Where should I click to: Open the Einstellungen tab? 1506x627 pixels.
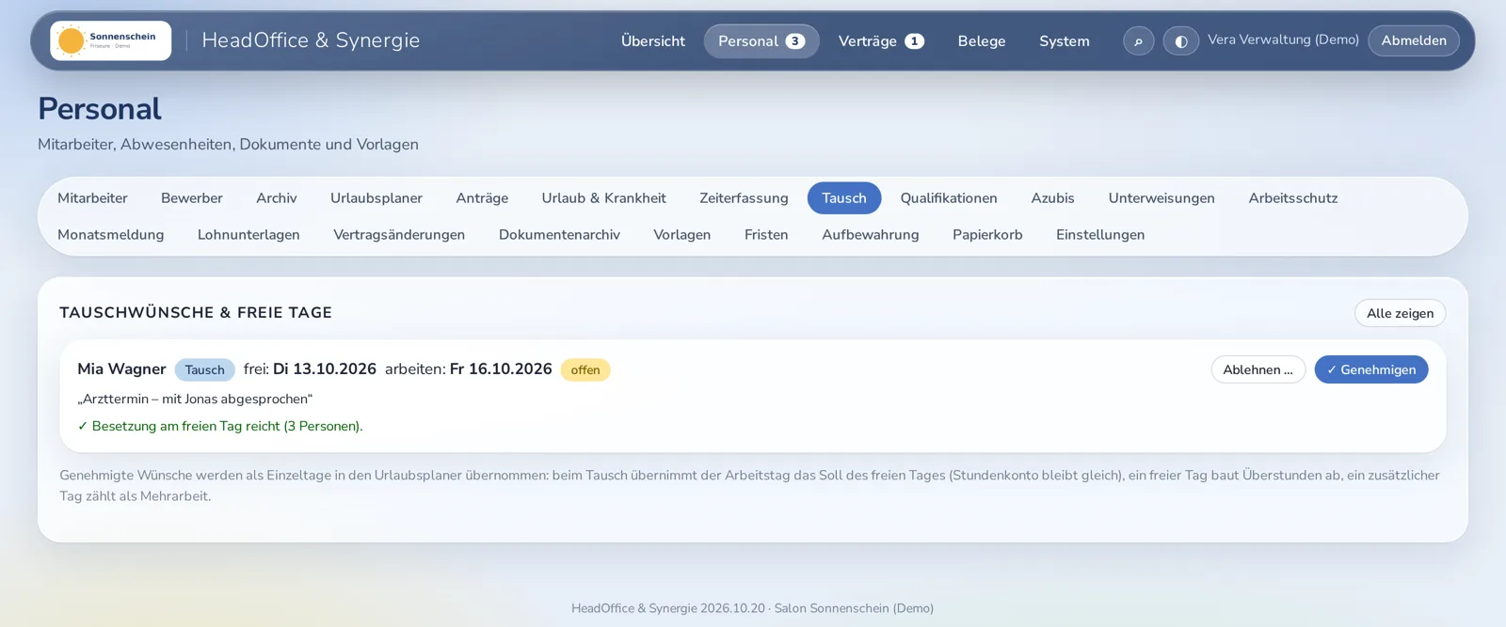coord(1100,235)
